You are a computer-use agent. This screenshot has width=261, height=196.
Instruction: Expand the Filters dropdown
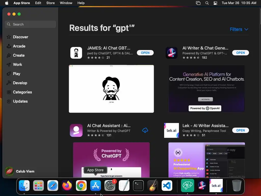coord(239,29)
